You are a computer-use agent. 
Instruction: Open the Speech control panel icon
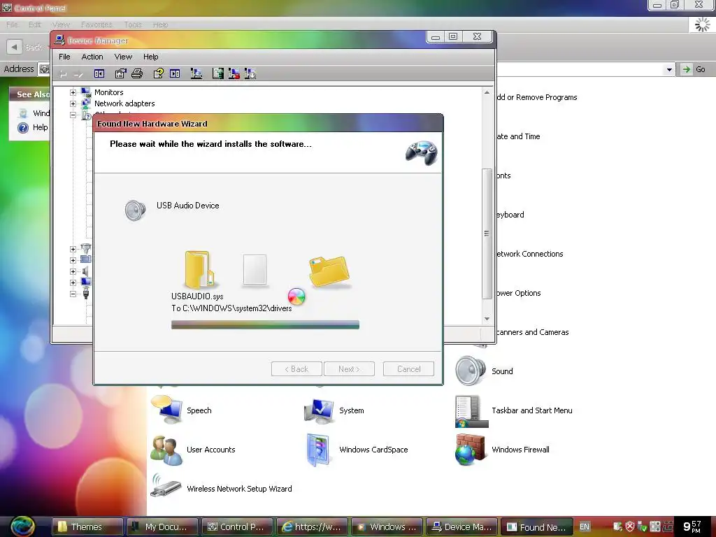166,410
